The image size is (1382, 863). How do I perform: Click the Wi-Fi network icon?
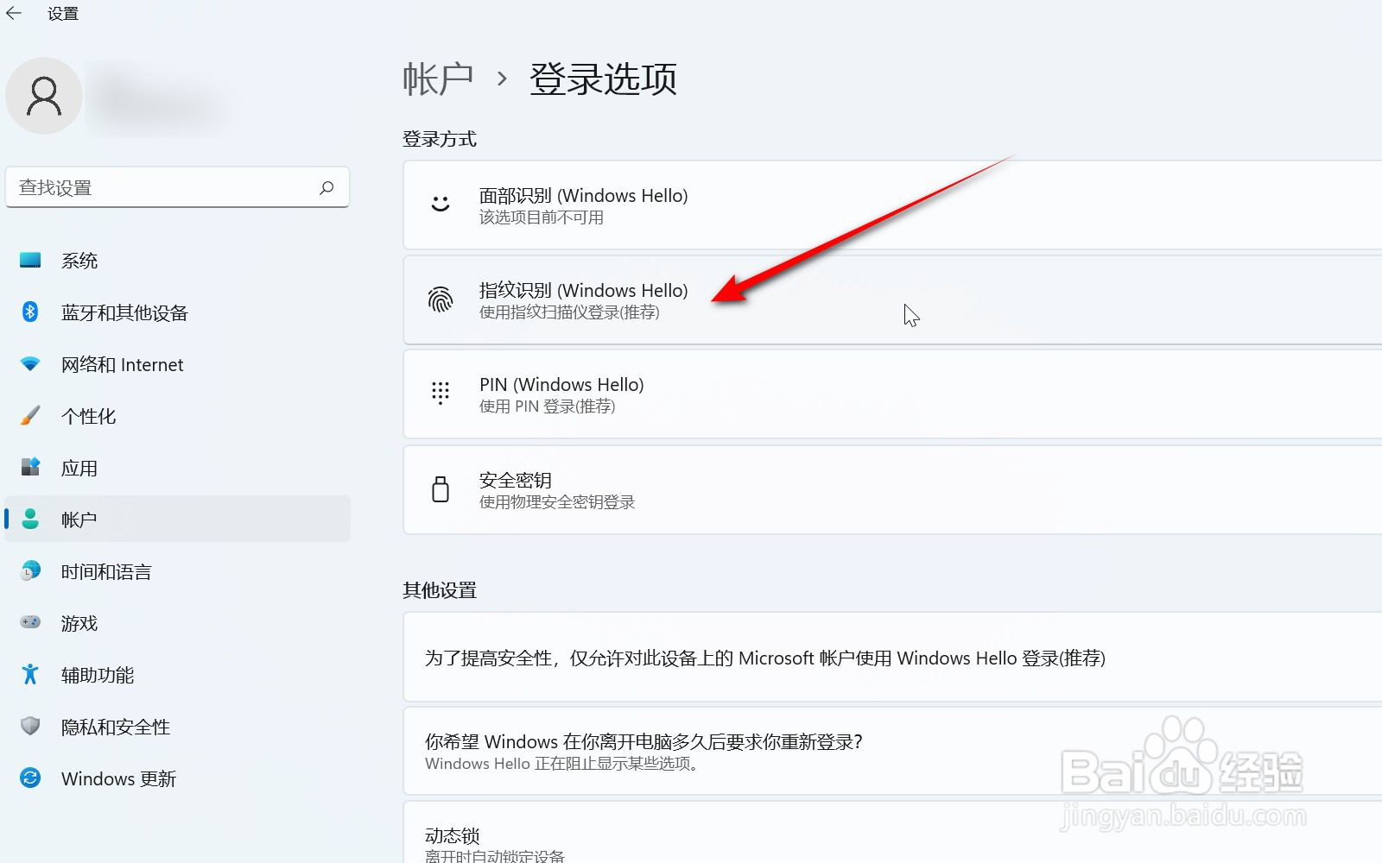(x=30, y=363)
